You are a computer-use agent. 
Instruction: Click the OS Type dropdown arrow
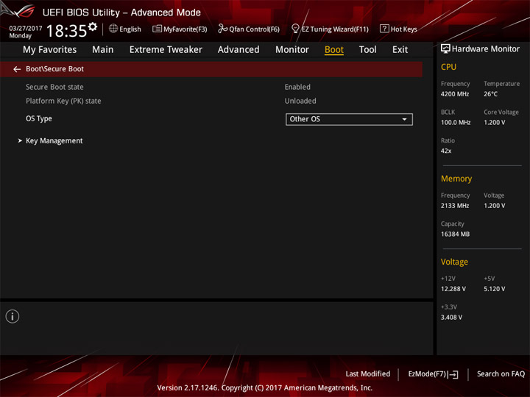tap(404, 119)
